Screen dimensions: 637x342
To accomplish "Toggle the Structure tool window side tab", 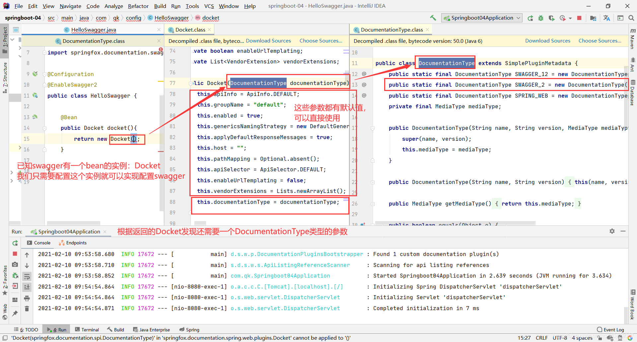I will pos(5,78).
